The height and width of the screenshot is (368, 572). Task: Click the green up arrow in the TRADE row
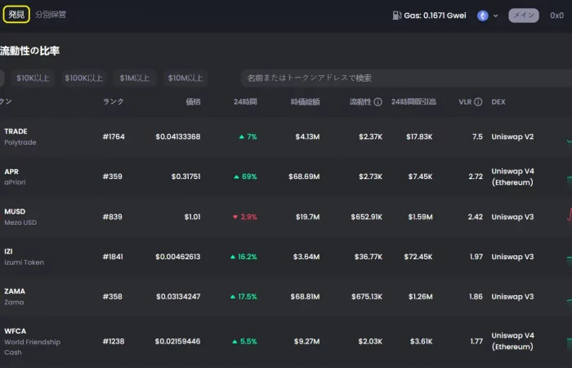coord(241,137)
